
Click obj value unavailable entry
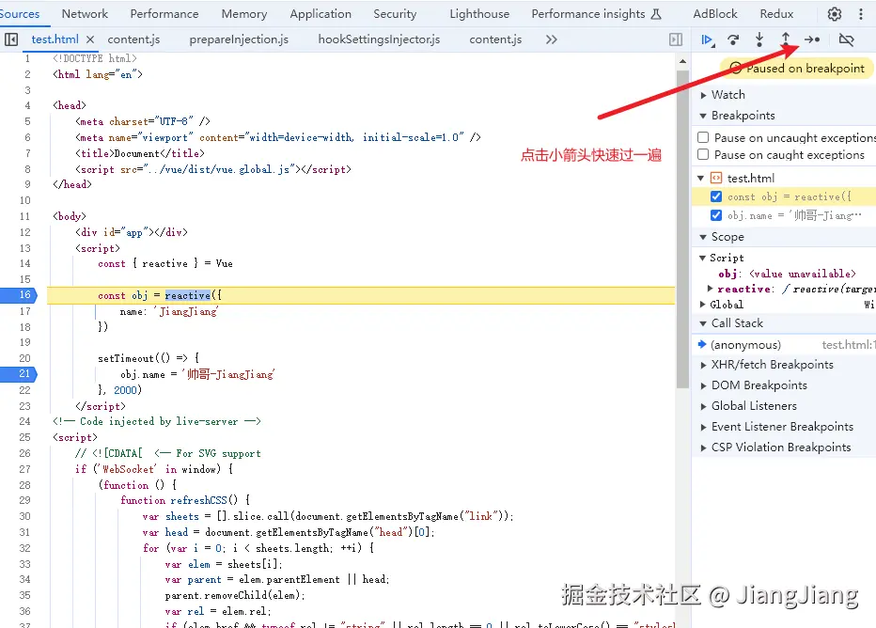click(787, 274)
